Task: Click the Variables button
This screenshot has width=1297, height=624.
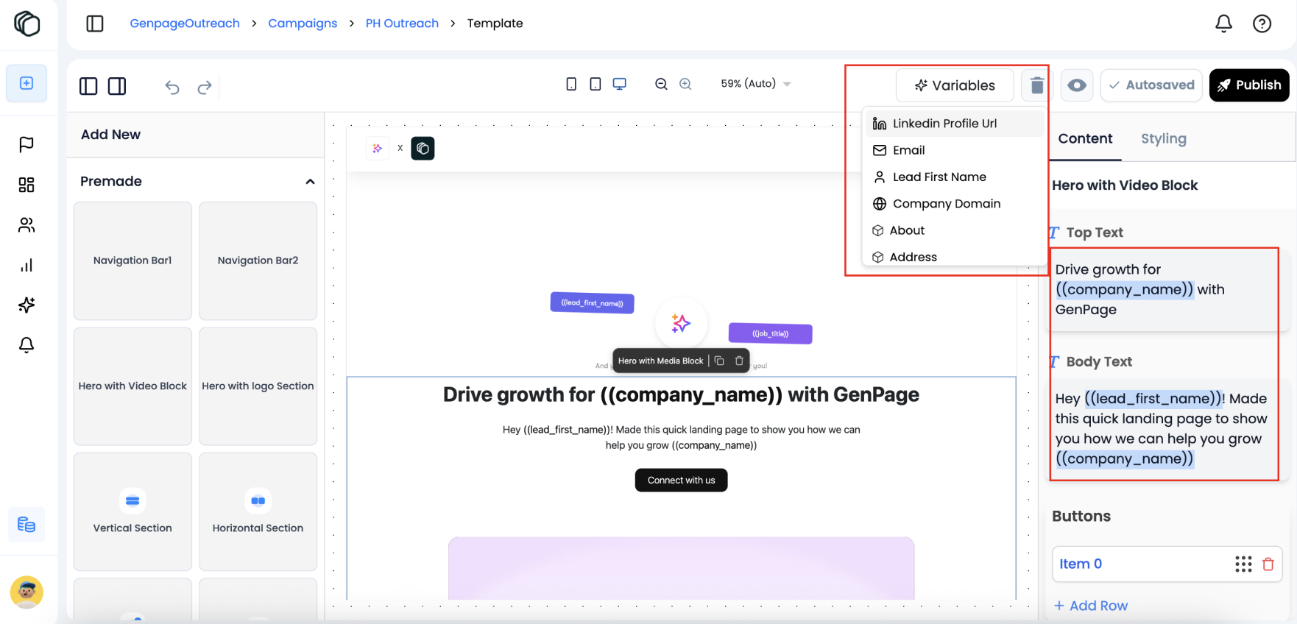Action: click(x=955, y=85)
